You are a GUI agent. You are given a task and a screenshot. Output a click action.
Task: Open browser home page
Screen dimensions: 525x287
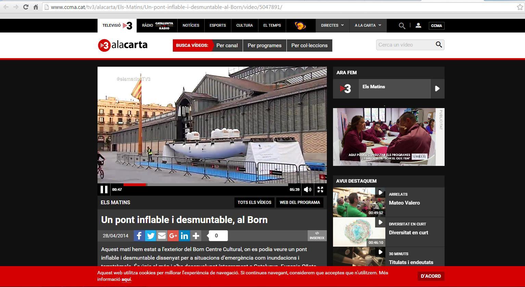click(x=36, y=7)
